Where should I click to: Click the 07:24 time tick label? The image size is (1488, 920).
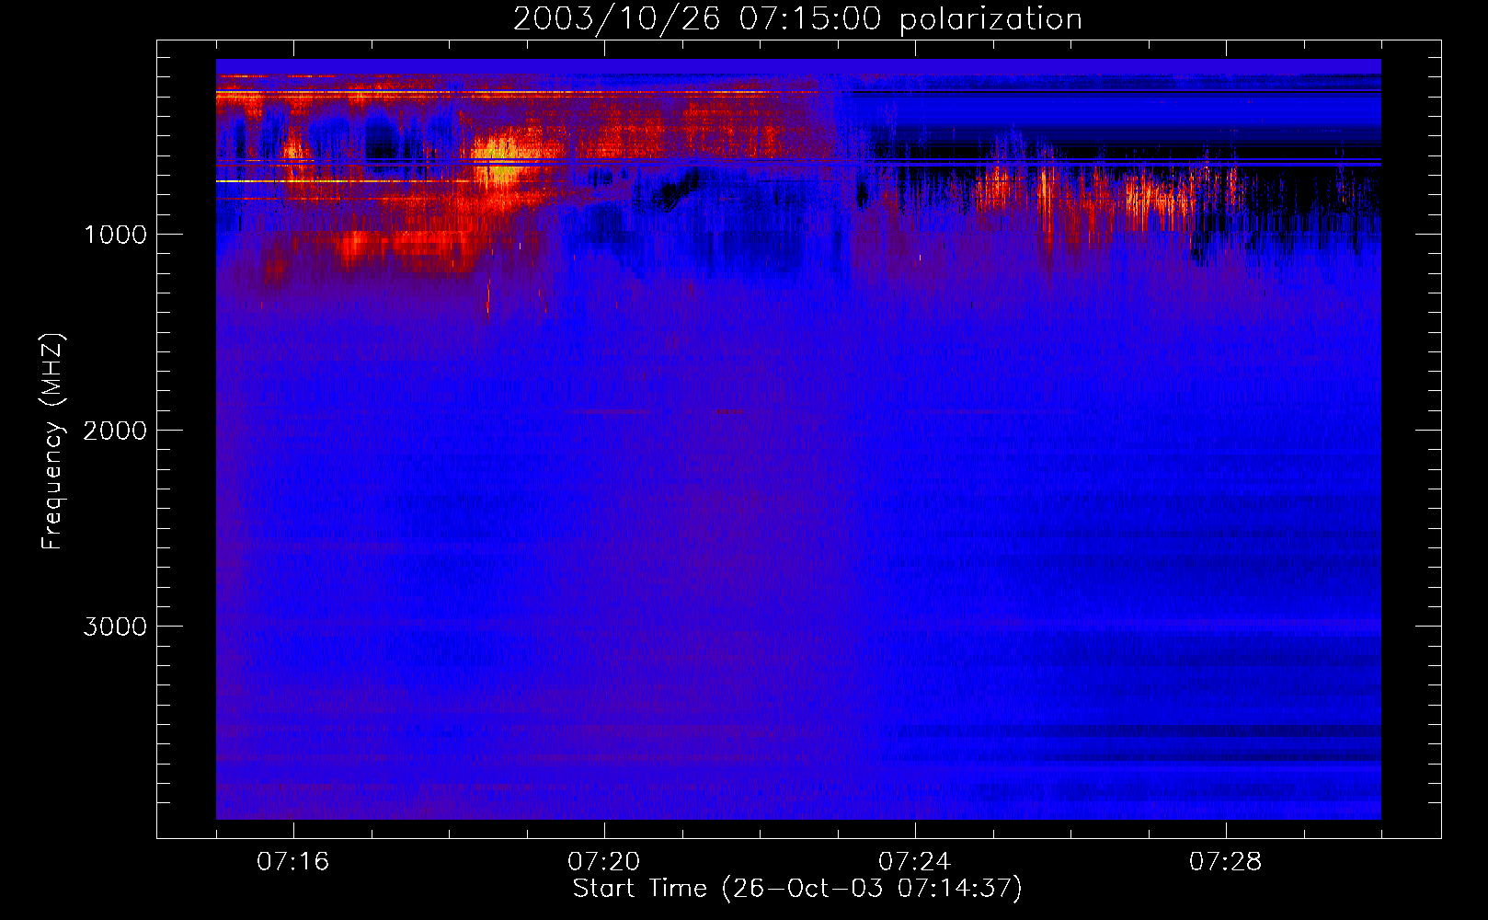pos(914,862)
